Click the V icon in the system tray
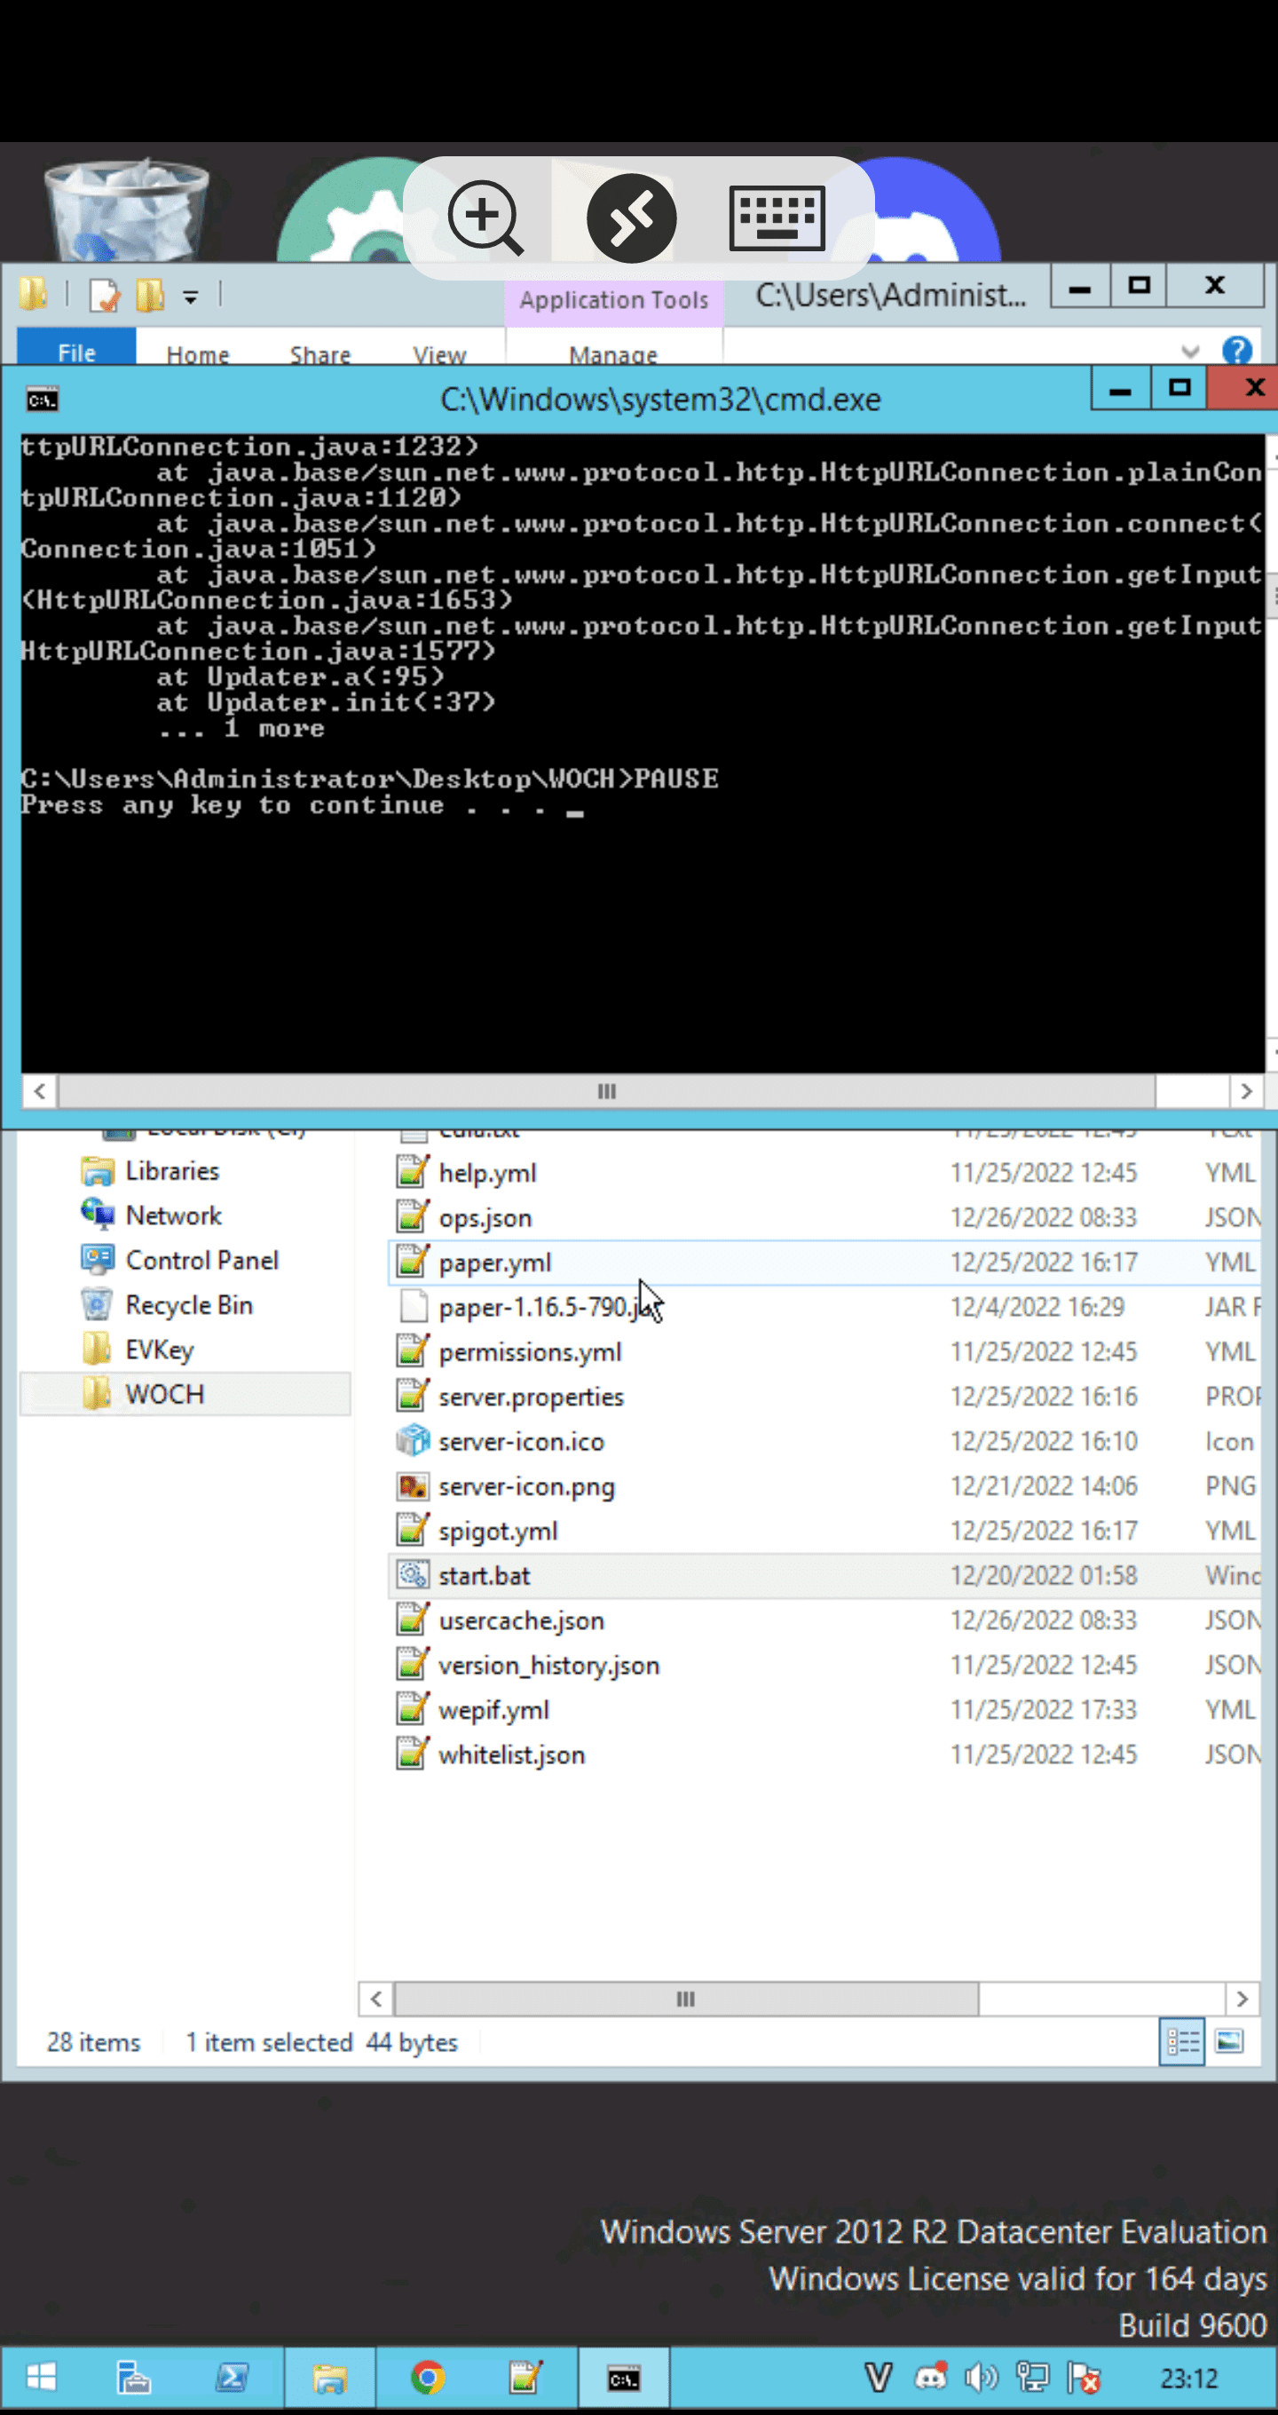This screenshot has height=2415, width=1278. click(878, 2377)
